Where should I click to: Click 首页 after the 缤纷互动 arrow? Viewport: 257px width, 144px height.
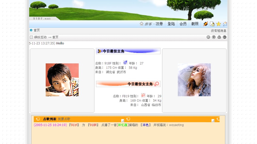(55, 37)
